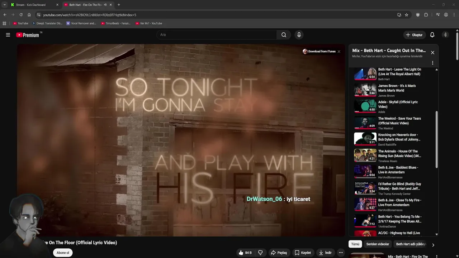Open the shield extension icon
This screenshot has width=459, height=258.
pos(418,15)
